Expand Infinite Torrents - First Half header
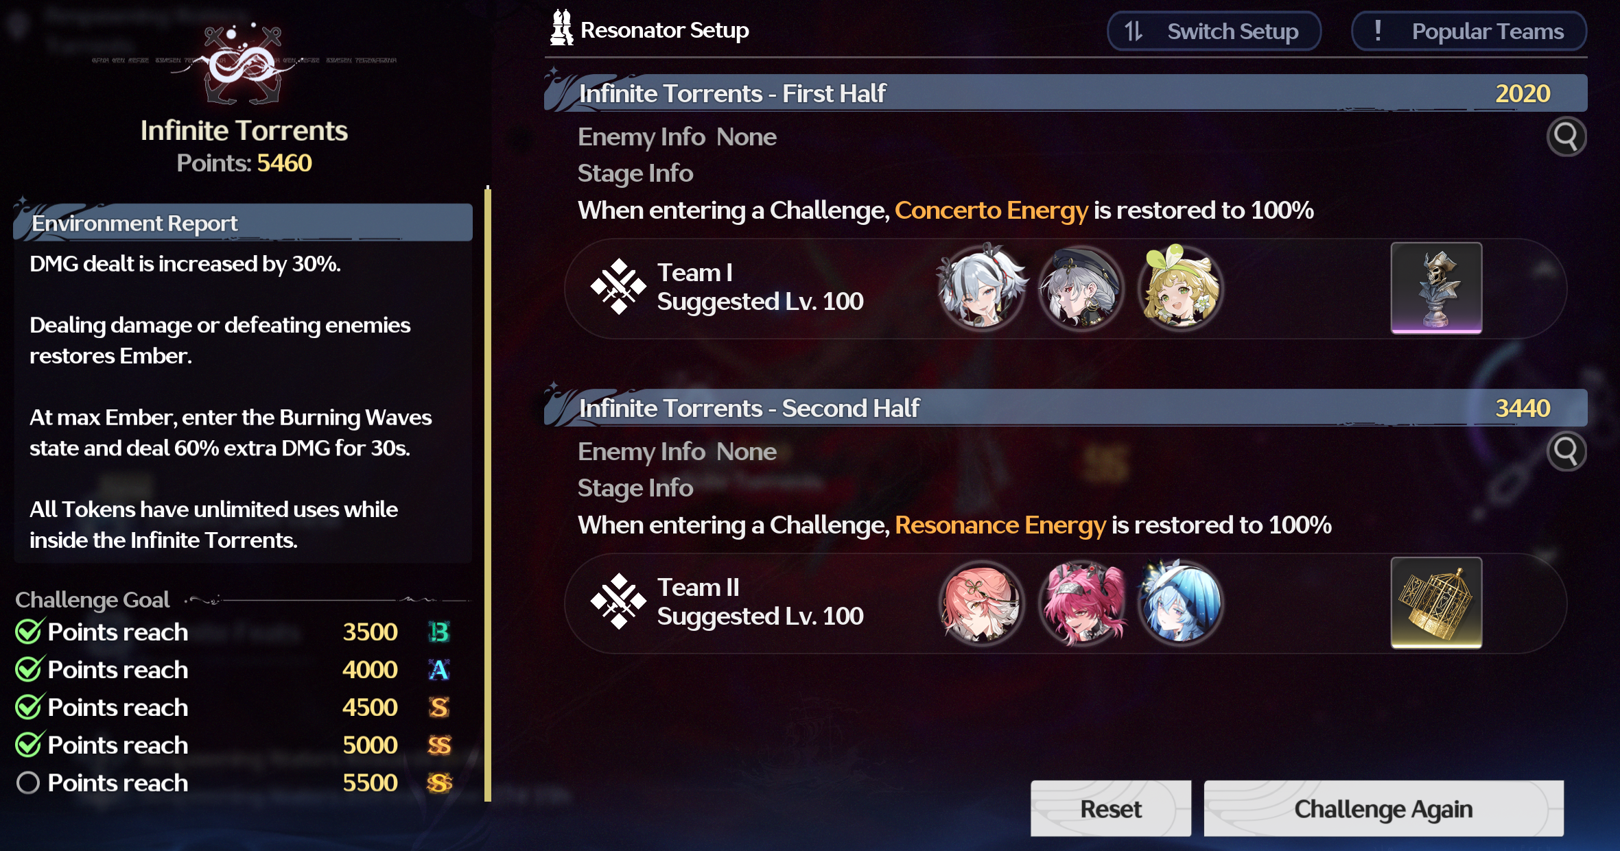1620x851 pixels. pyautogui.click(x=1066, y=93)
